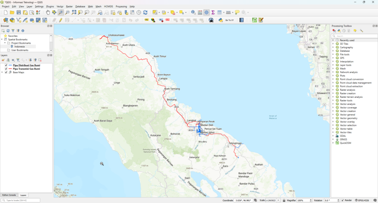Image resolution: width=378 pixels, height=203 pixels.
Task: Refresh the Browser panel
Action: point(8,31)
